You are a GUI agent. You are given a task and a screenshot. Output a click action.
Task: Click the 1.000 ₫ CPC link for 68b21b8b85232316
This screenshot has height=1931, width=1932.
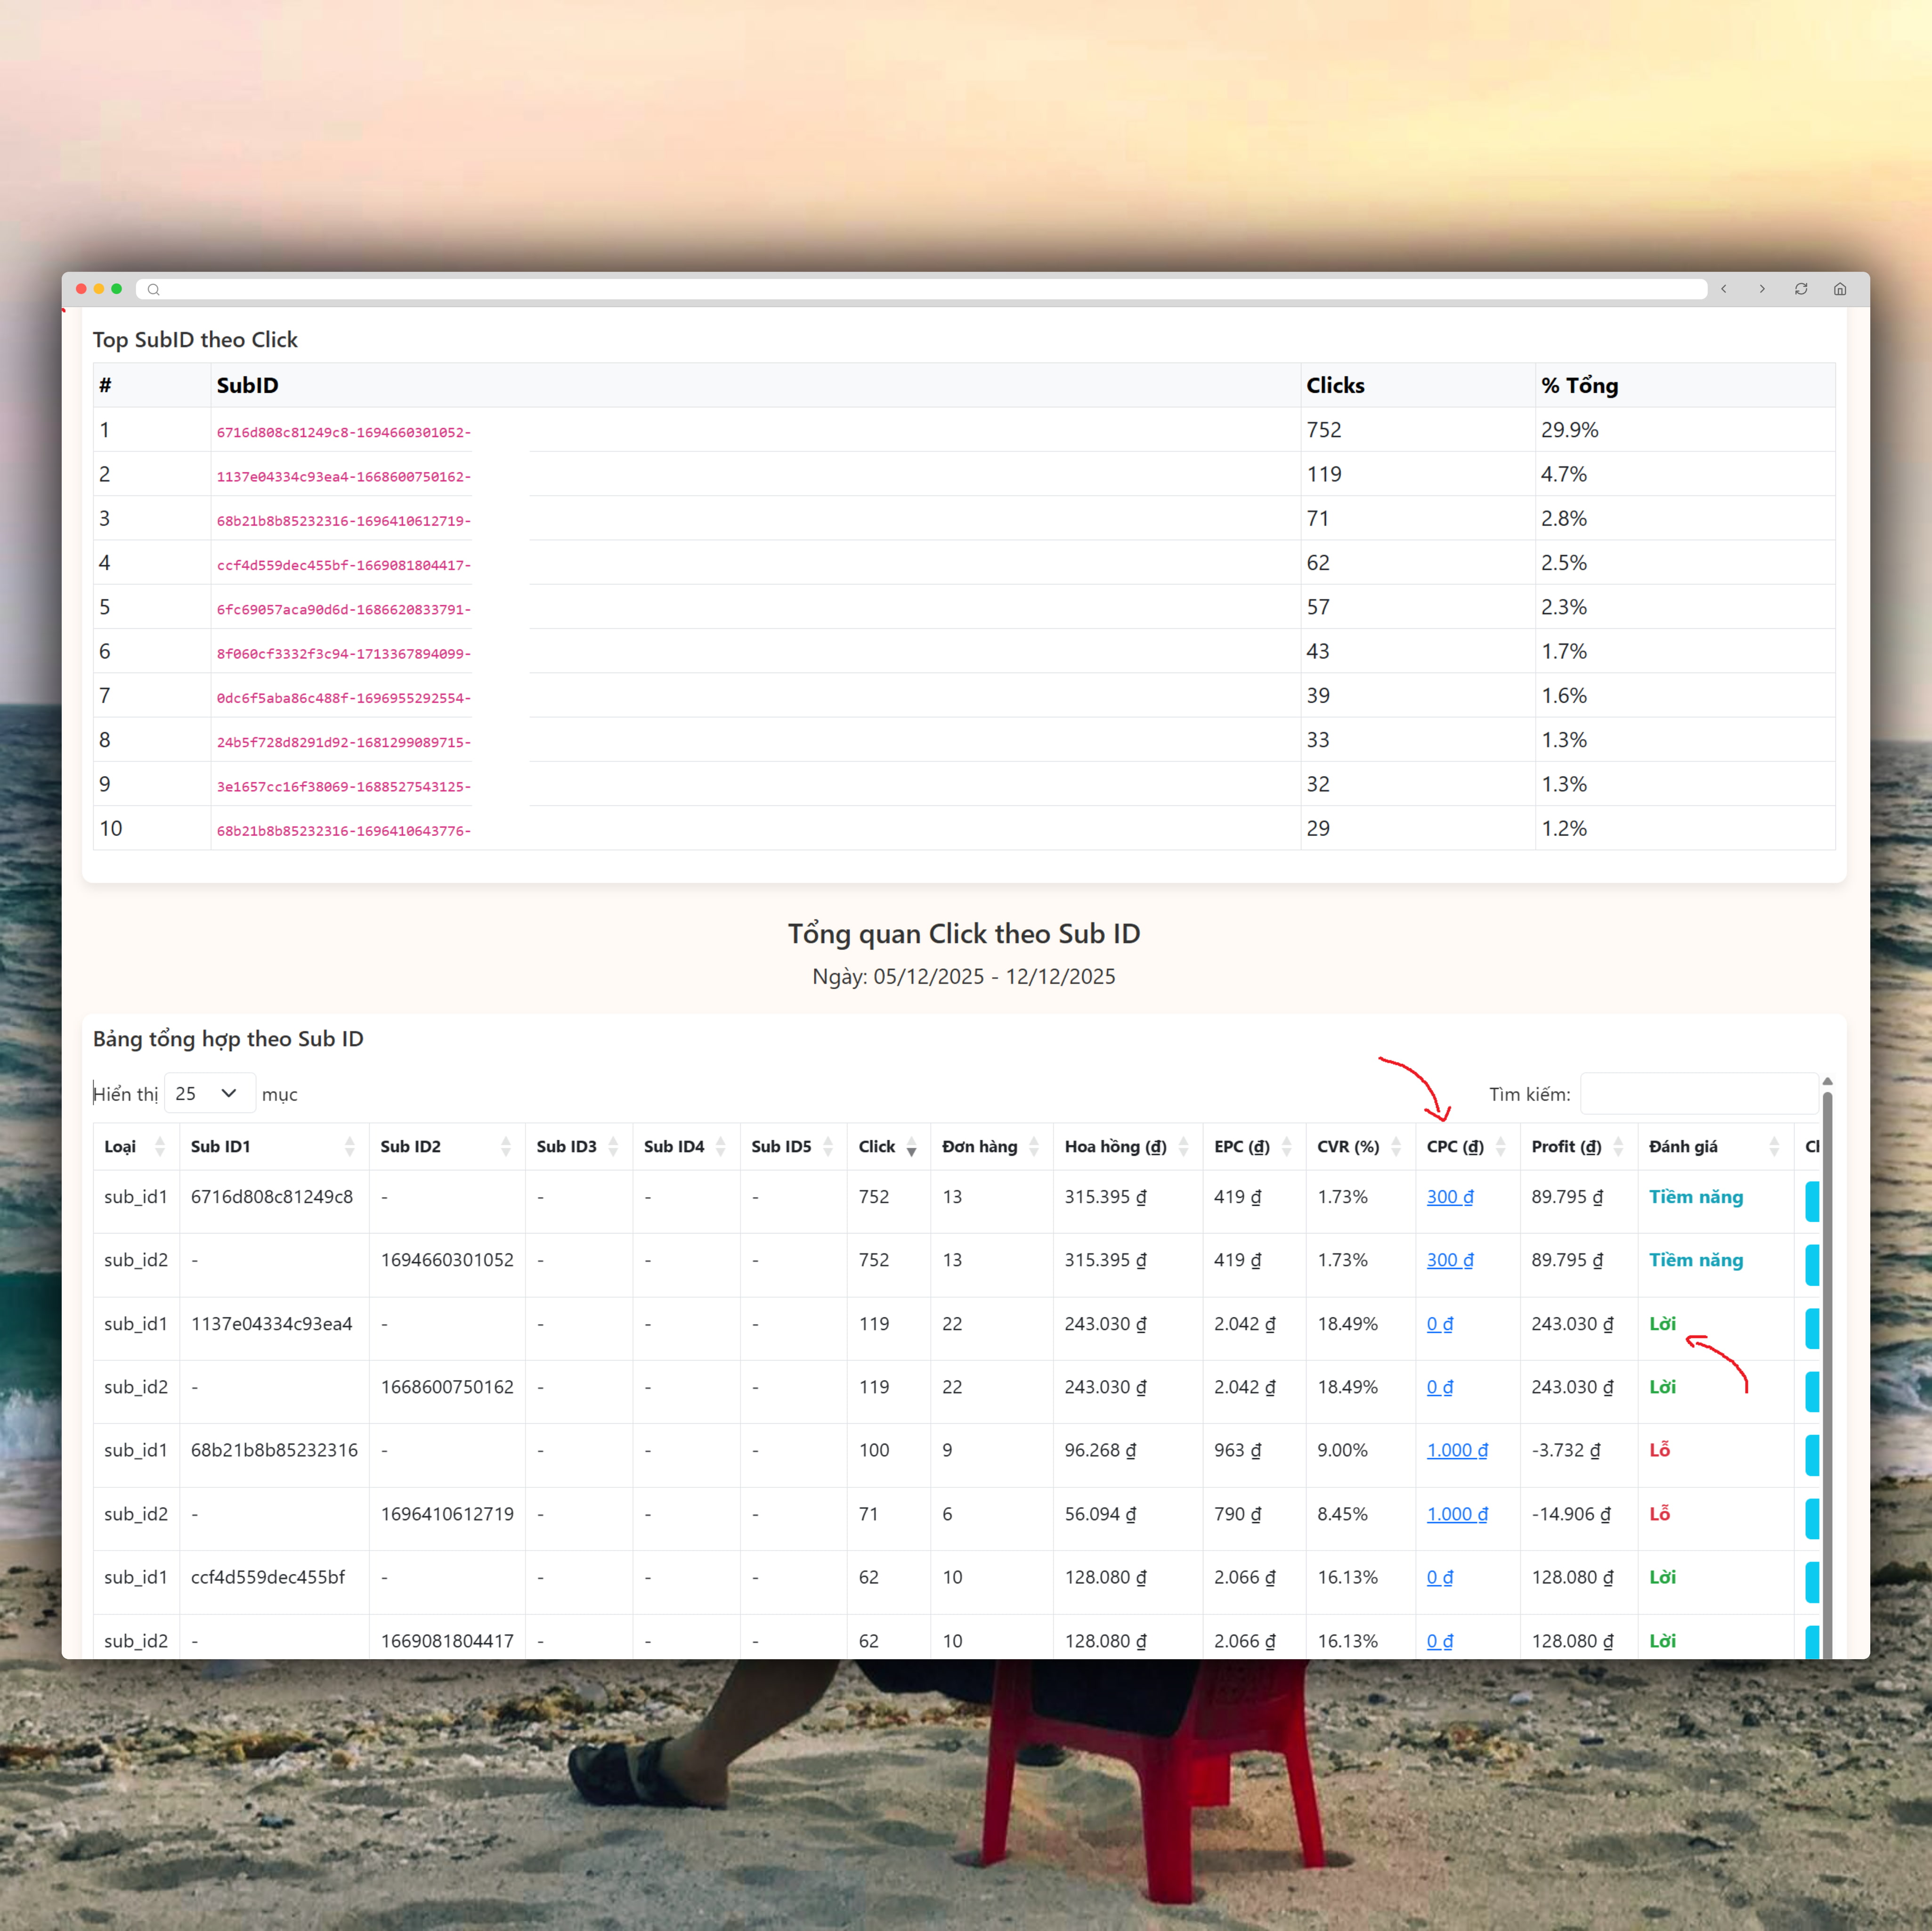pyautogui.click(x=1456, y=1450)
